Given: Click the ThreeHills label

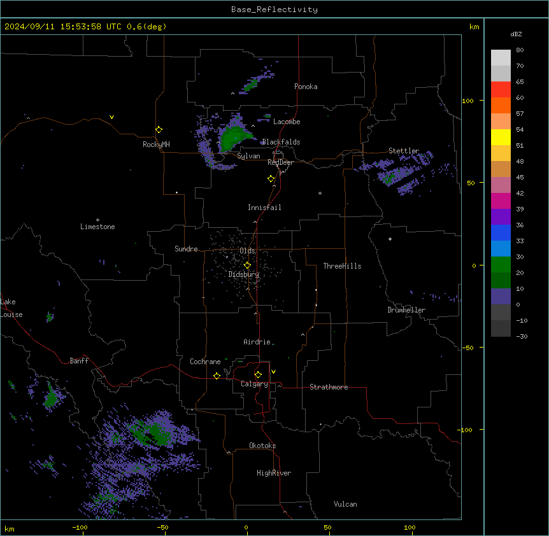Looking at the screenshot, I should pyautogui.click(x=342, y=266).
